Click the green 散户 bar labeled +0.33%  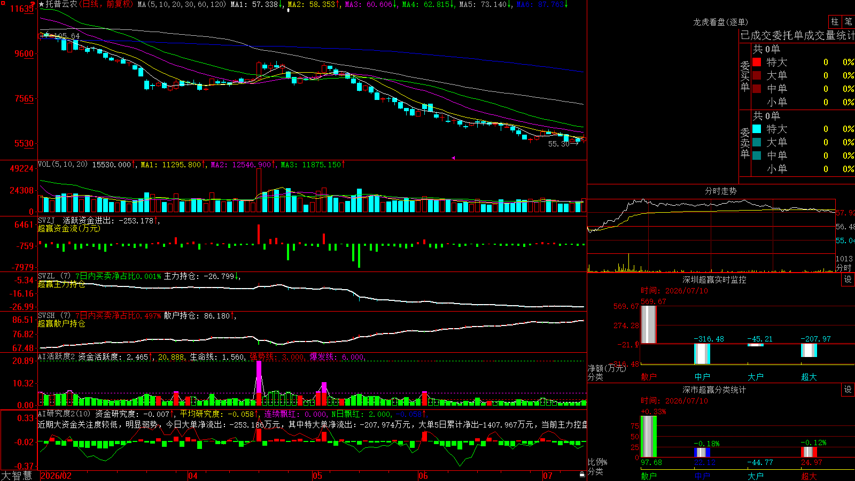point(649,437)
